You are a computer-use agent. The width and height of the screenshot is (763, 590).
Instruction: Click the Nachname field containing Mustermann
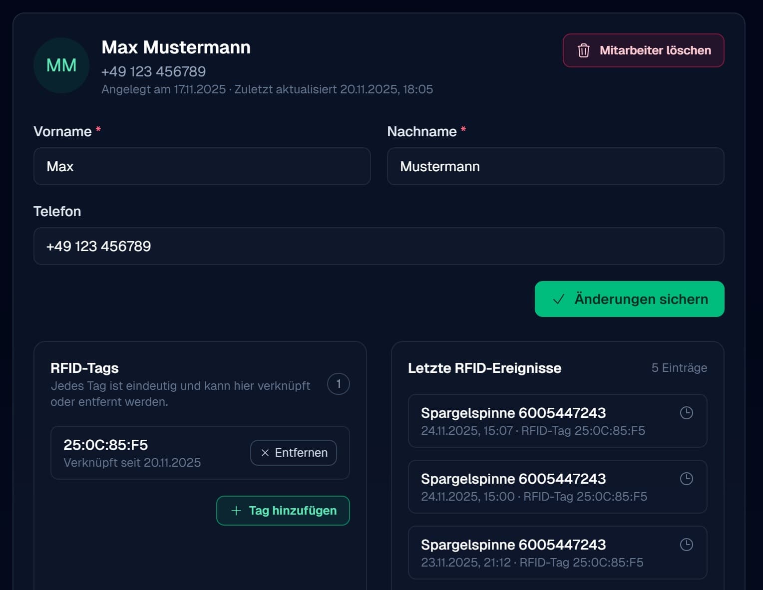tap(555, 166)
